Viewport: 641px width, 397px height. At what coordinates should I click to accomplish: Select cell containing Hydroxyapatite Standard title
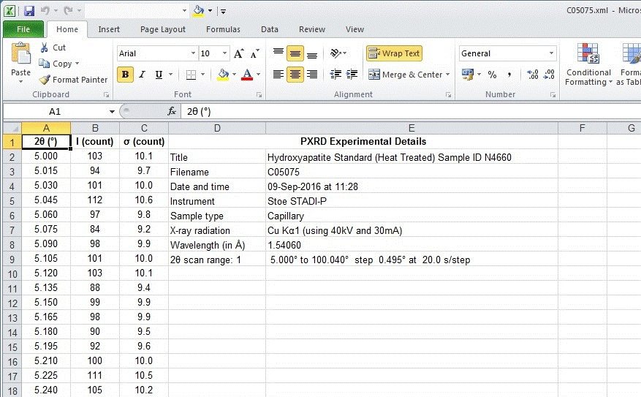[411, 157]
